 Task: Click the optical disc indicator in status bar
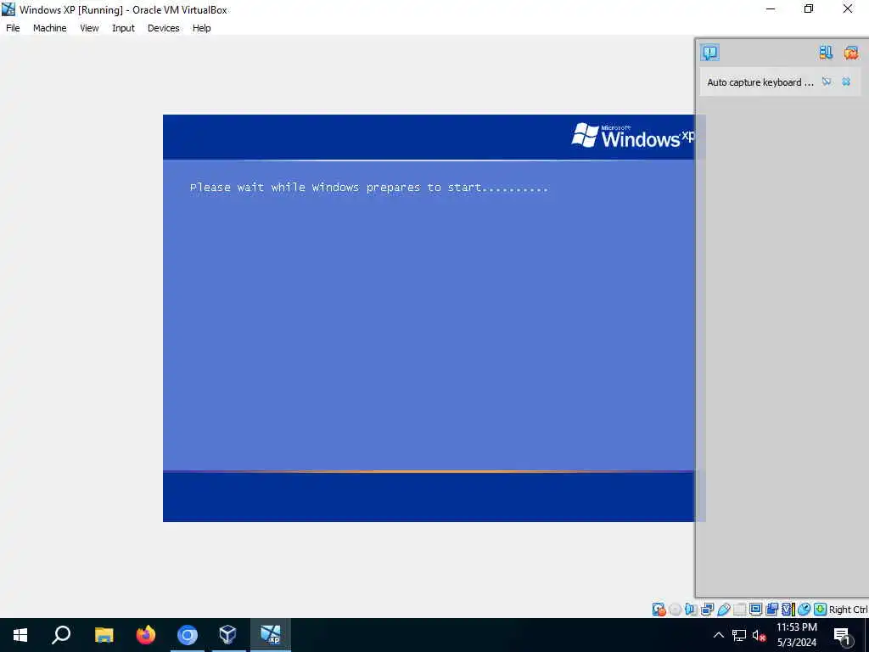click(x=675, y=610)
